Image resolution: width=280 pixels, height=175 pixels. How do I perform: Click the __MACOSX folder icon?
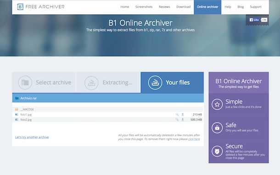(17, 109)
